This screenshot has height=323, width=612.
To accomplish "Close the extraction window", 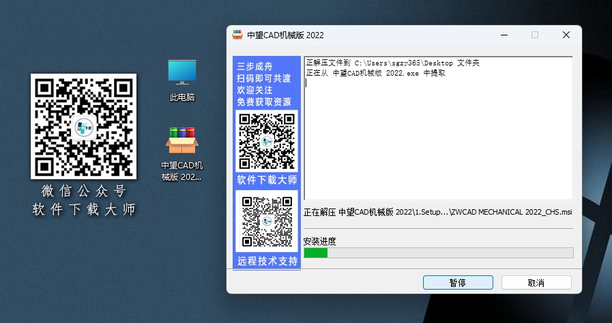I will coord(566,35).
